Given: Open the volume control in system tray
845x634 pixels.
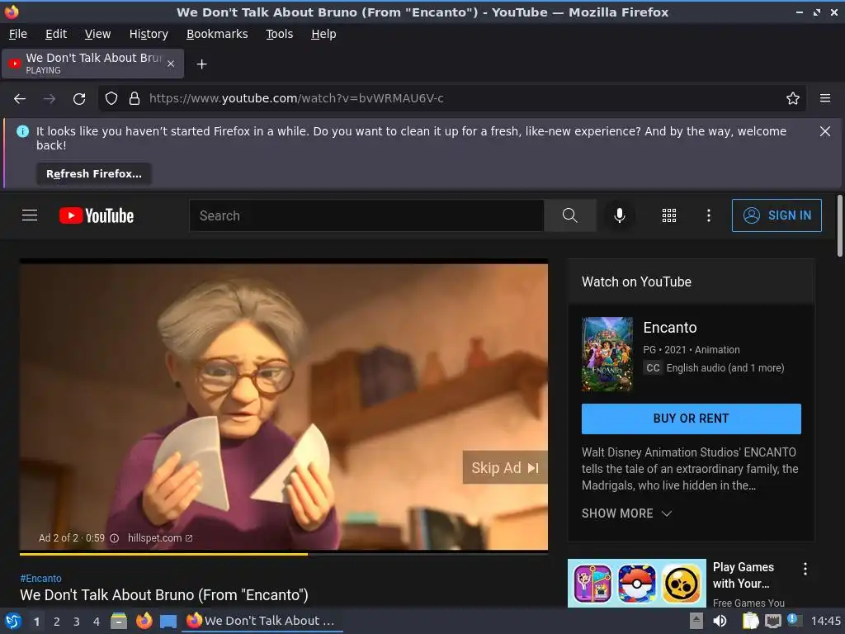Looking at the screenshot, I should (x=720, y=621).
